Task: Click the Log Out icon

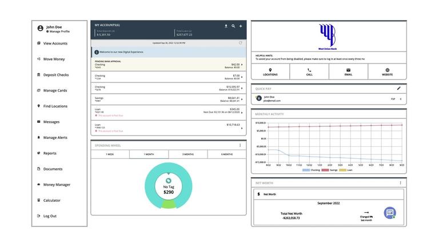Action: [39, 216]
